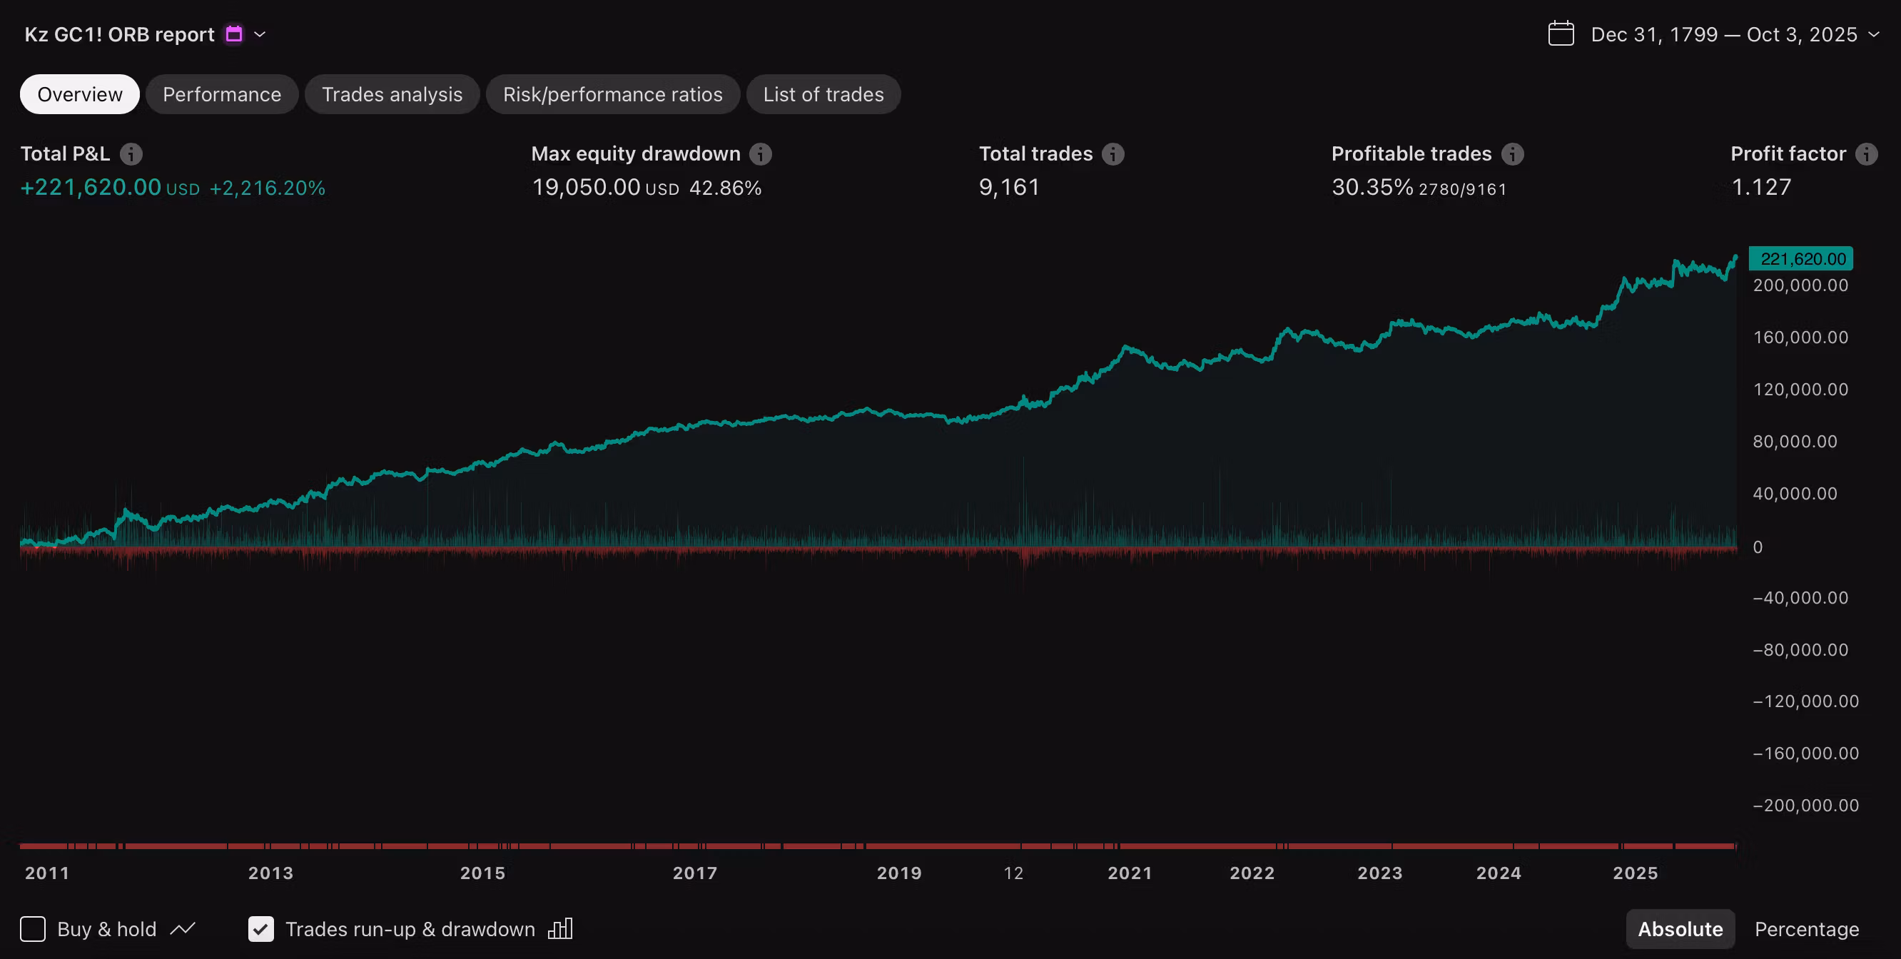
Task: Go to Risk/performance ratios tab
Action: pos(612,94)
